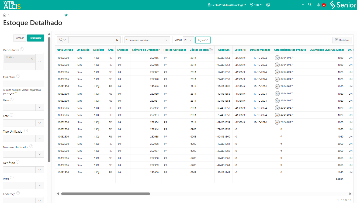Image resolution: width=357 pixels, height=203 pixels.
Task: Click the table horizontal scrollbar
Action: coord(105,194)
